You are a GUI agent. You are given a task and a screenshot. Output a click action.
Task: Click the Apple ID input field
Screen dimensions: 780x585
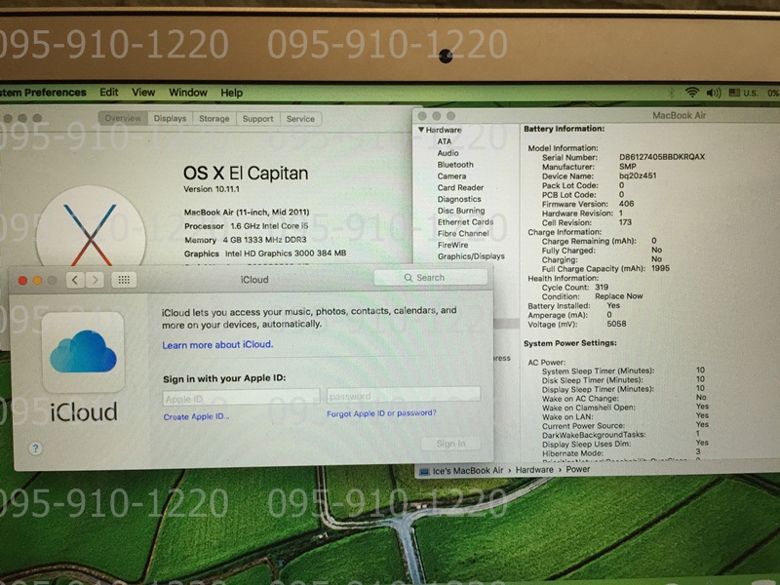pos(241,399)
